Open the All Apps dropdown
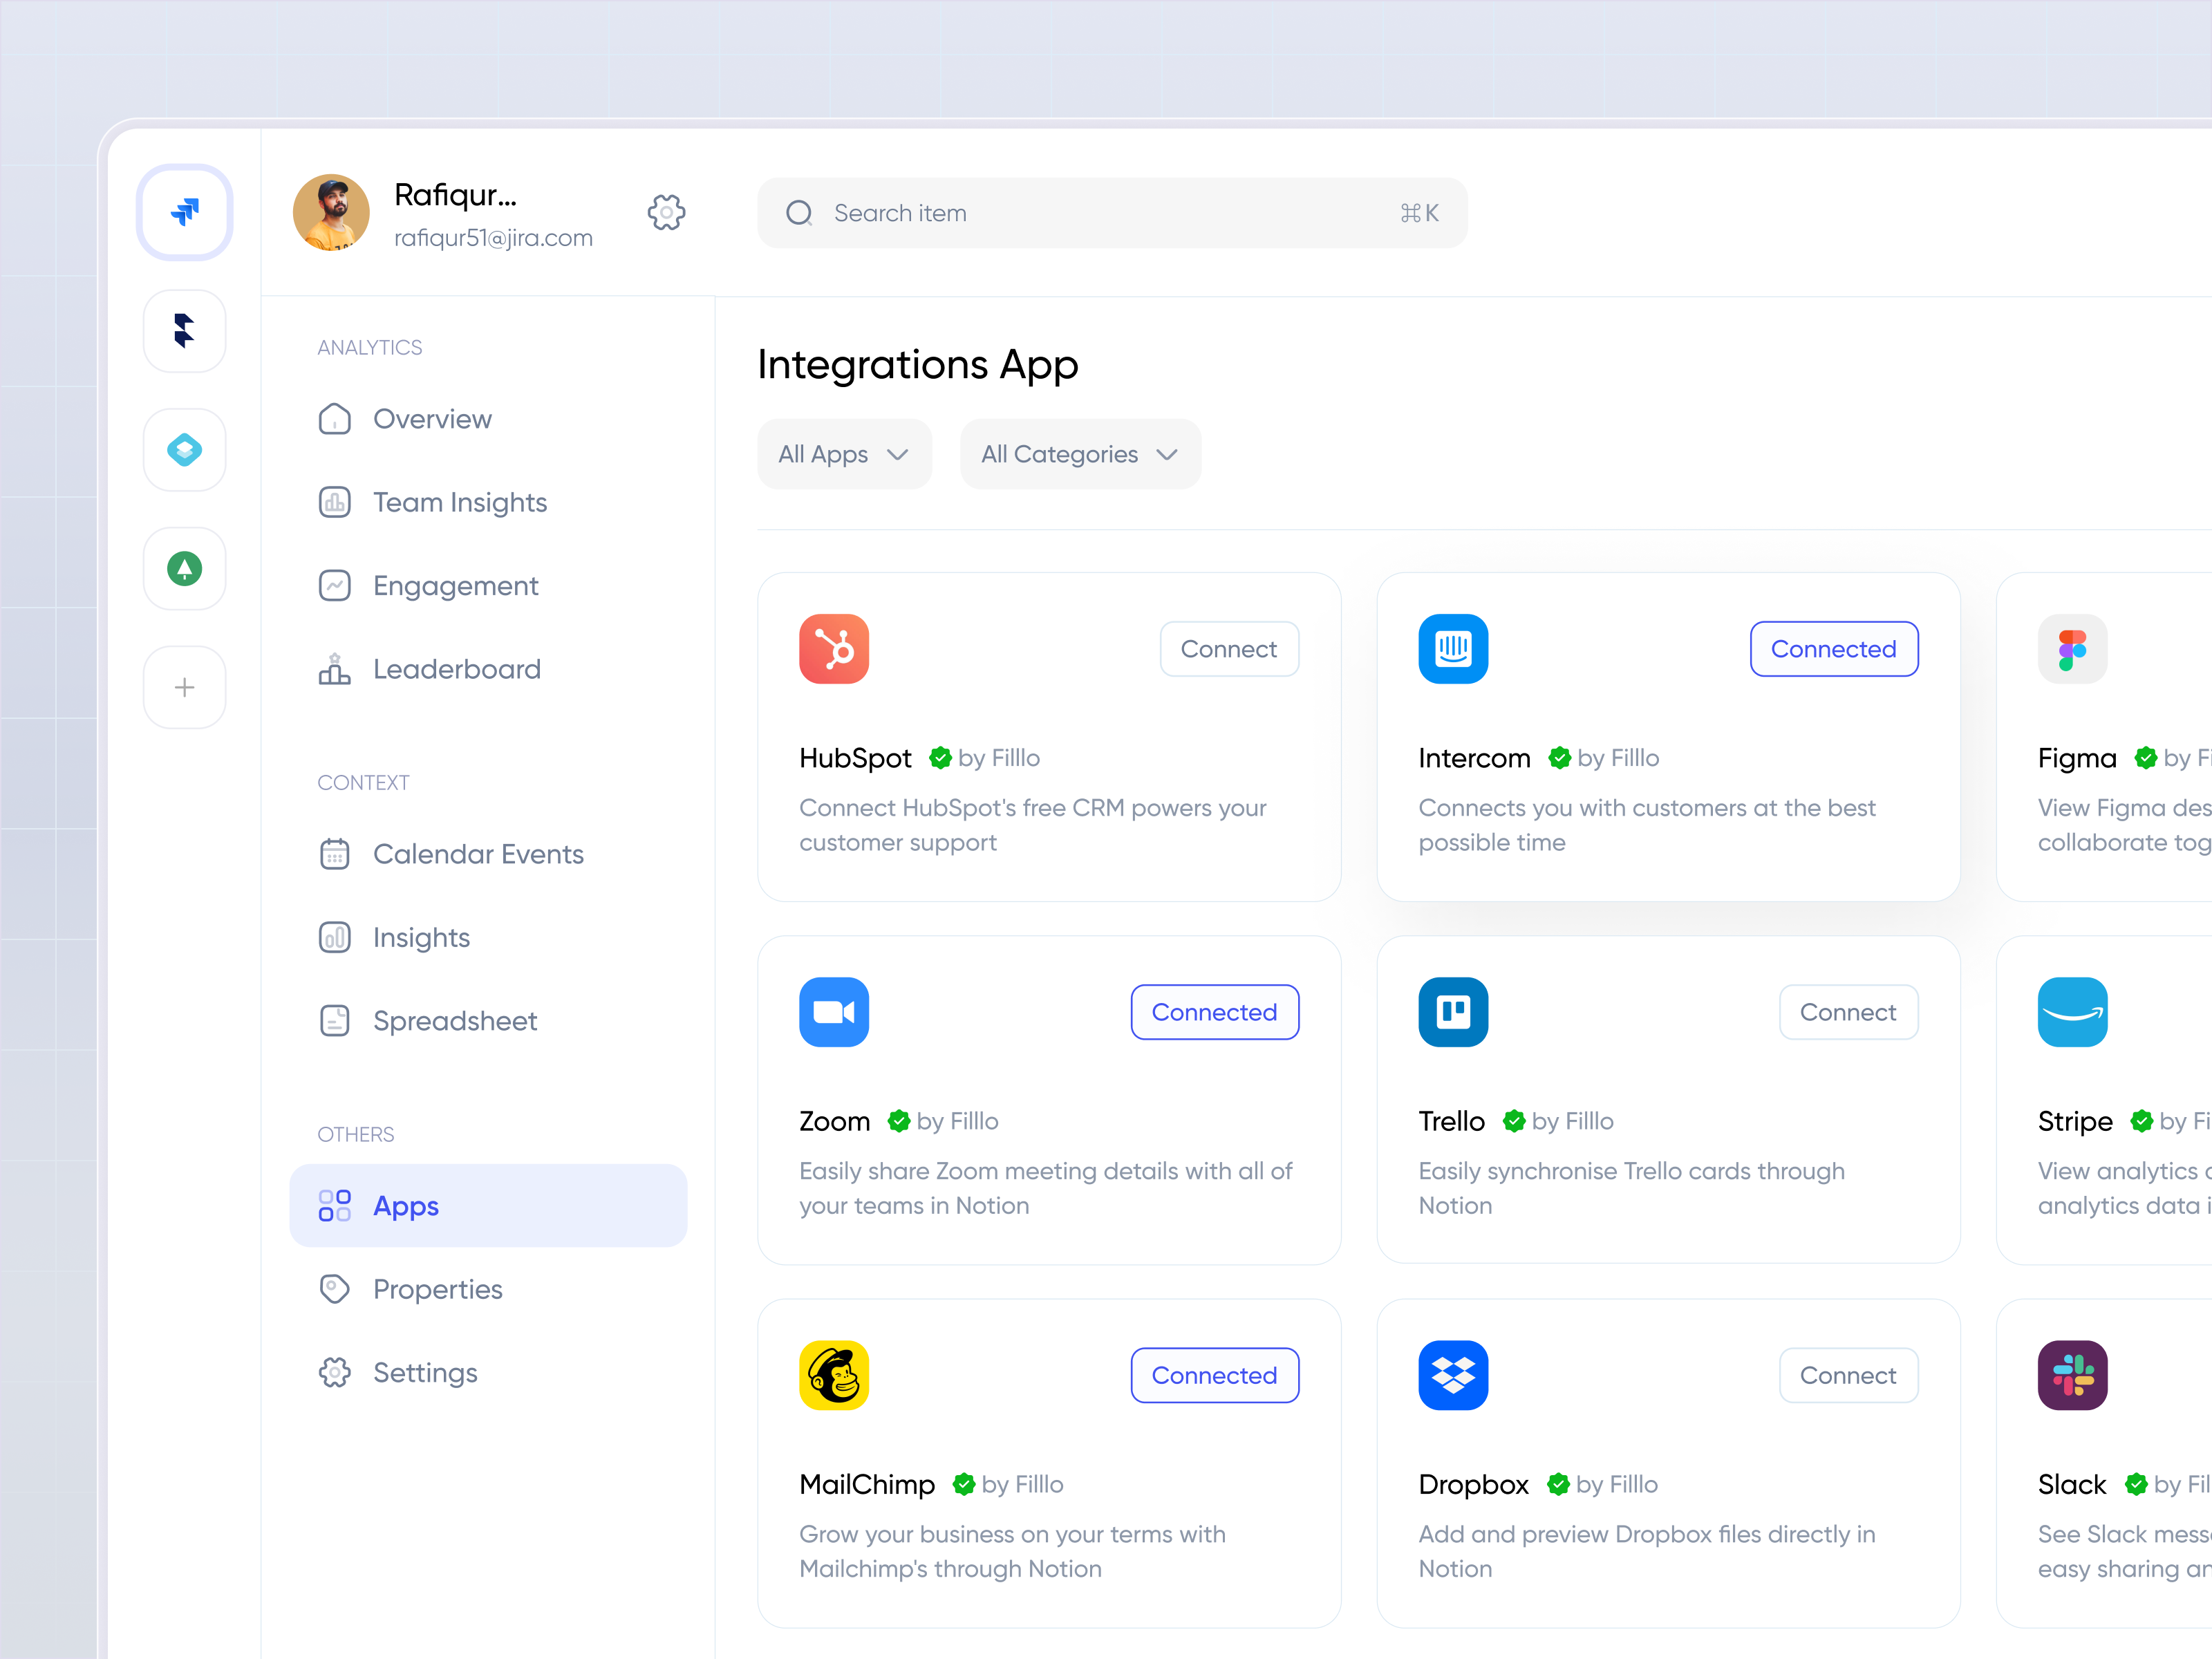2212x1659 pixels. [x=844, y=454]
